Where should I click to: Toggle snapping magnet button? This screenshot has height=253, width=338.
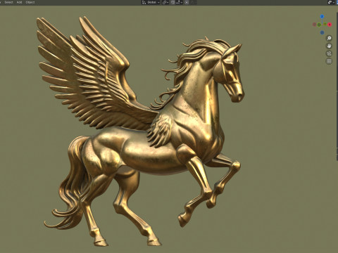click(173, 2)
